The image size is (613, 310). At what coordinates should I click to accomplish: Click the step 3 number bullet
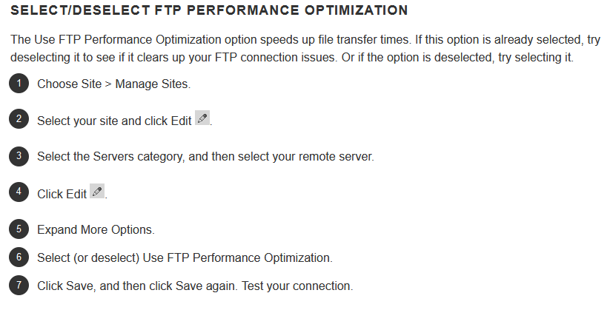(19, 156)
